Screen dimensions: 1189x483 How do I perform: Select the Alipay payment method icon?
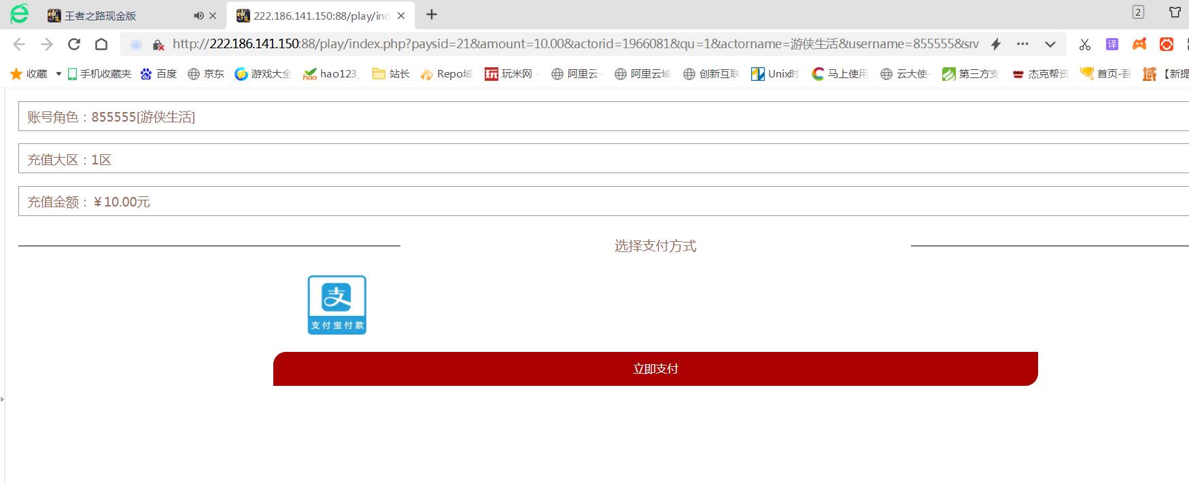337,304
